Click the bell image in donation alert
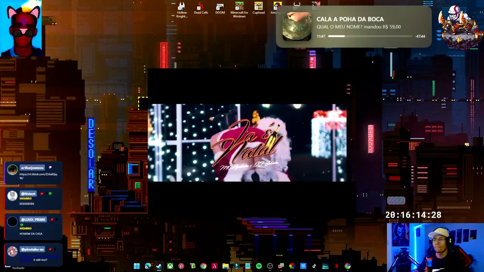 click(x=297, y=26)
